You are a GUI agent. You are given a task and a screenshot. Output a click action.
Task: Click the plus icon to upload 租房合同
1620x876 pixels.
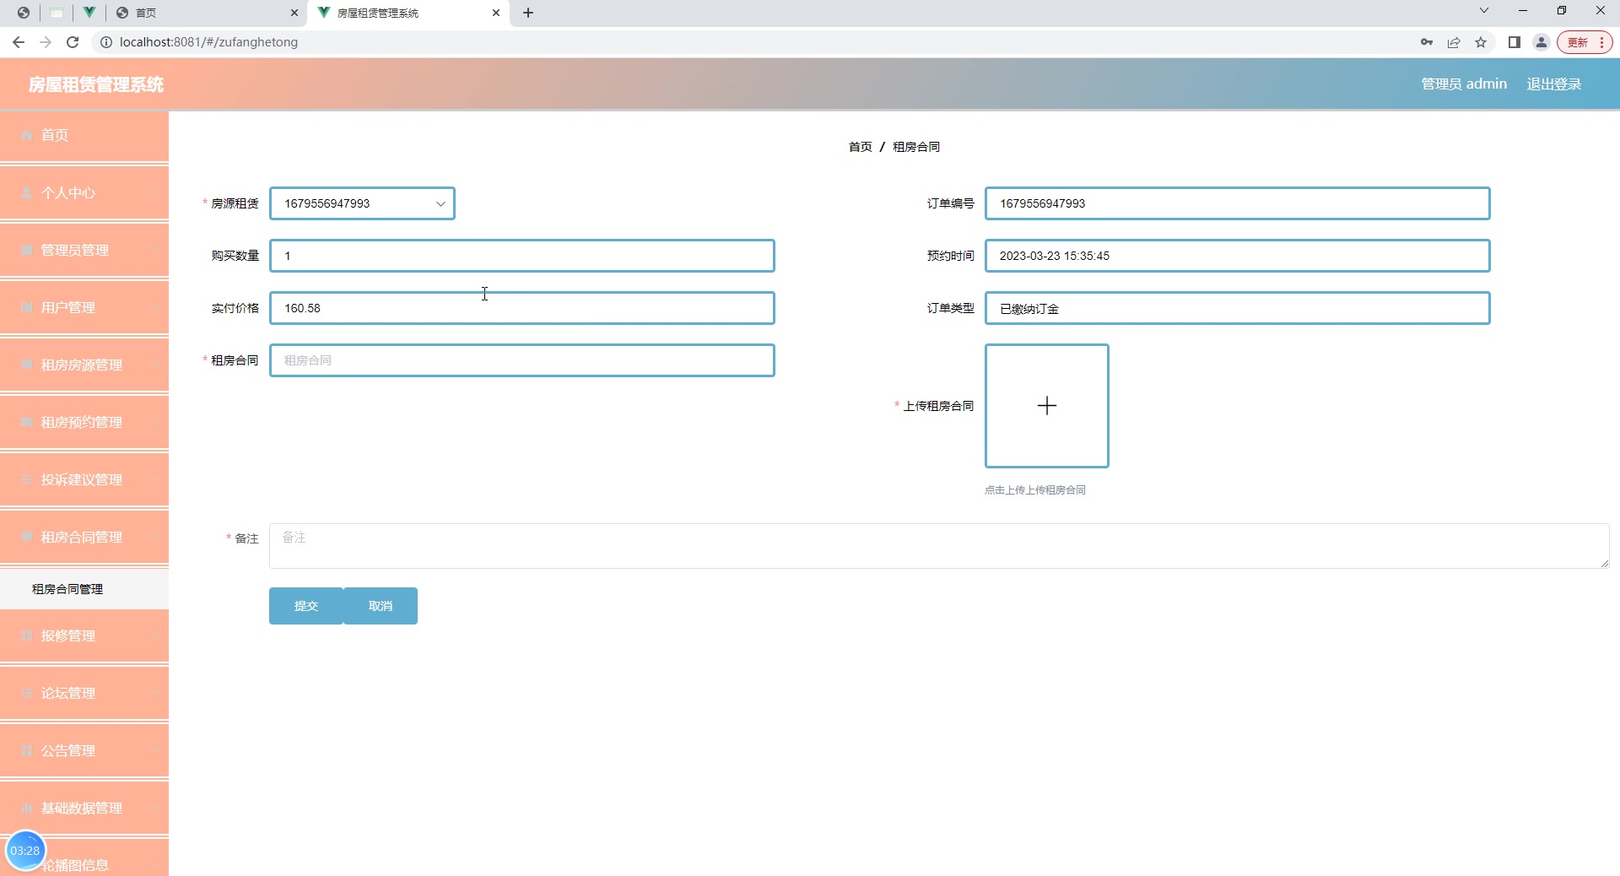click(1046, 406)
